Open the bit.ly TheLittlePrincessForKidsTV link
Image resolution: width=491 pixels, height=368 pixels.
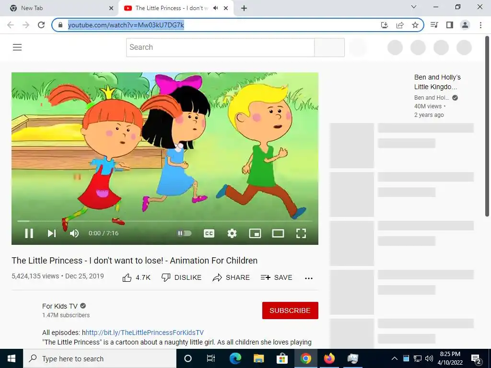(x=145, y=333)
